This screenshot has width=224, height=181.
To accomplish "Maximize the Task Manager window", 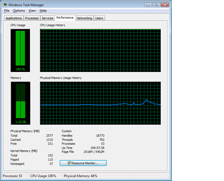I will tap(156, 5).
